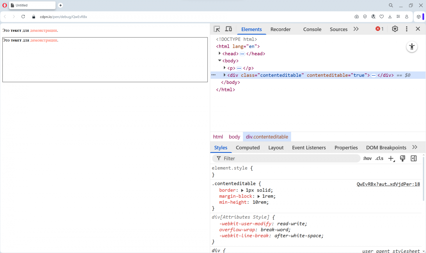
Task: Toggle .cls element classes panel
Action: tap(379, 158)
